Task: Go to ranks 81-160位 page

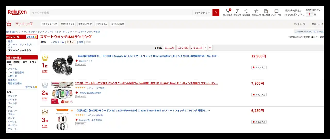Action: pyautogui.click(x=170, y=48)
